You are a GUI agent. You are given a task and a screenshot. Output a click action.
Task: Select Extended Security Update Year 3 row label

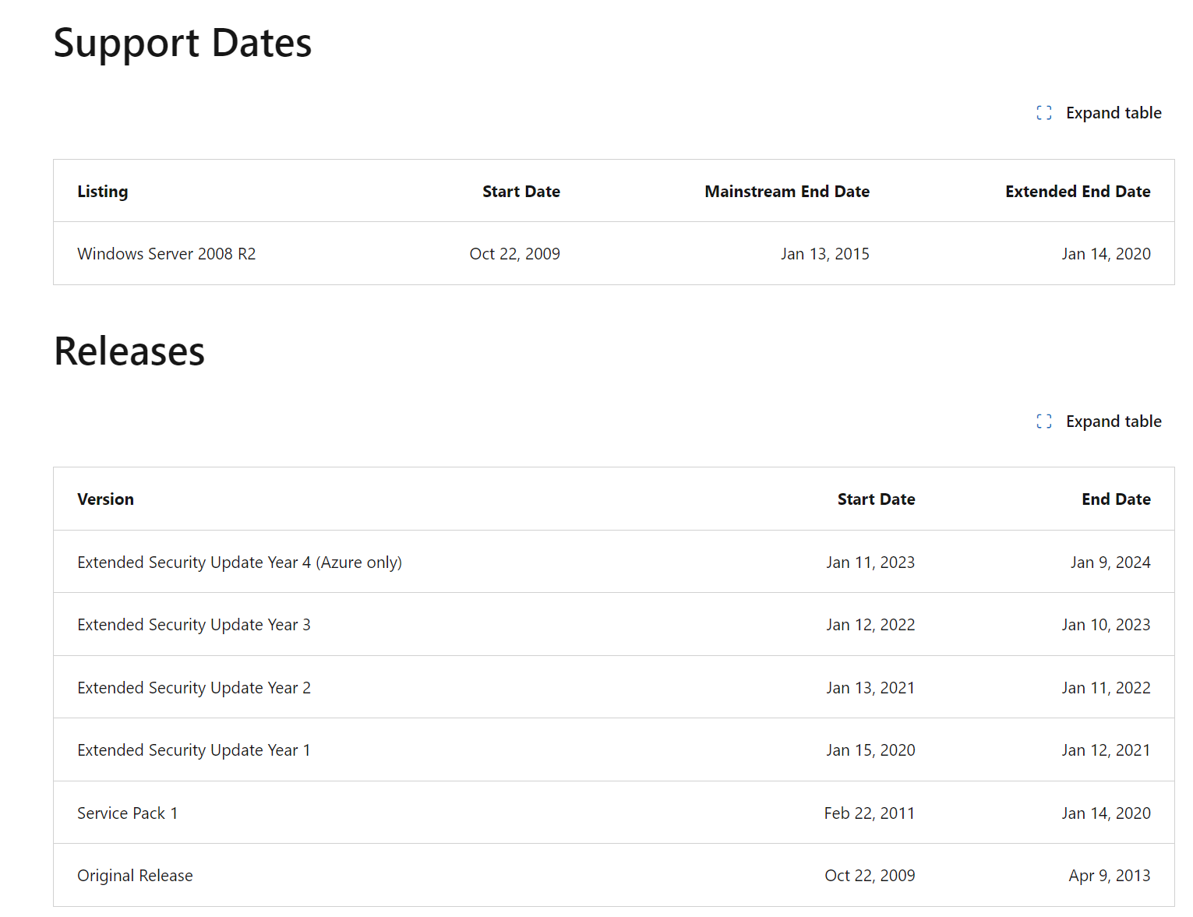point(194,625)
